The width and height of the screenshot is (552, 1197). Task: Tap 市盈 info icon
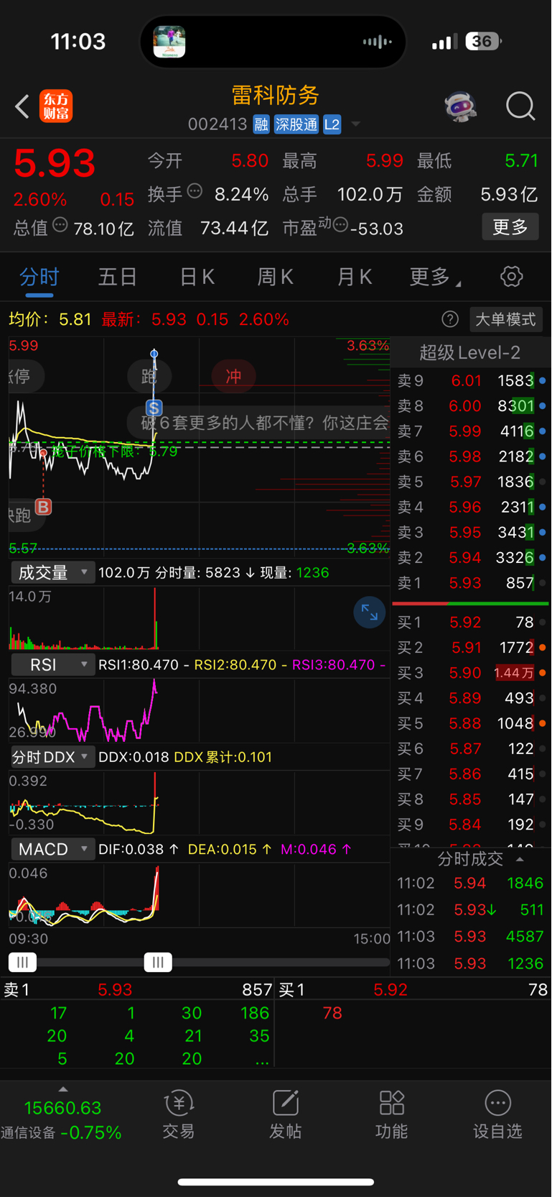tap(340, 225)
